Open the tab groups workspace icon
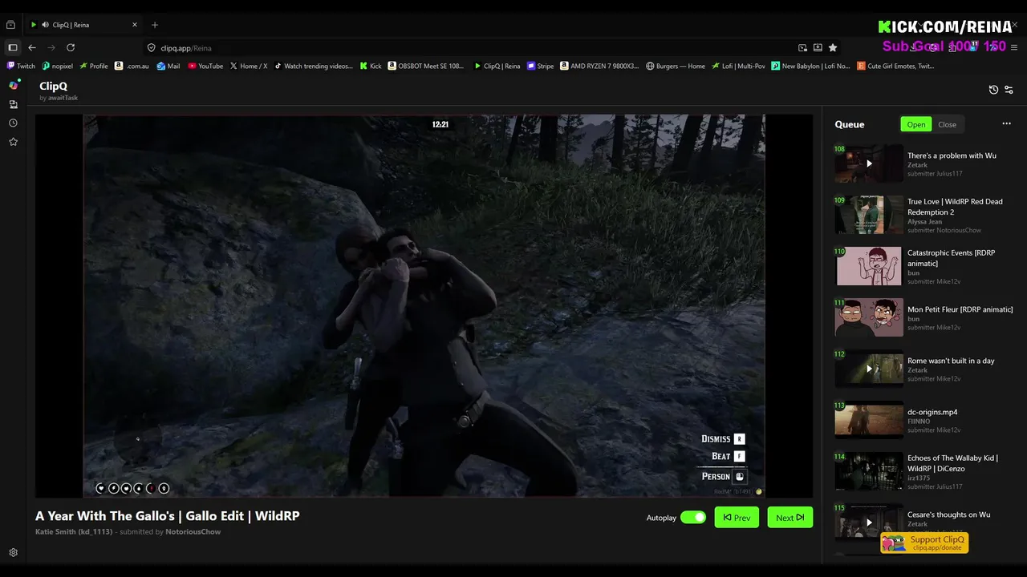This screenshot has height=577, width=1027. pyautogui.click(x=12, y=25)
